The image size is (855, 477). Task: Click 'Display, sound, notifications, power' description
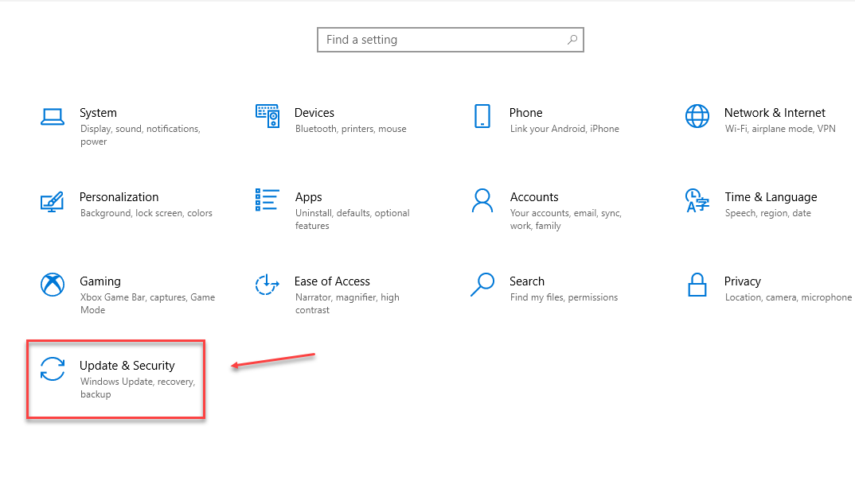pos(140,135)
